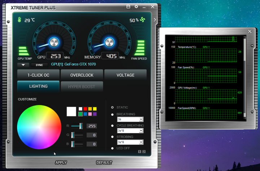Choose the blue color swatch
260x171 pixels.
[x=85, y=114]
